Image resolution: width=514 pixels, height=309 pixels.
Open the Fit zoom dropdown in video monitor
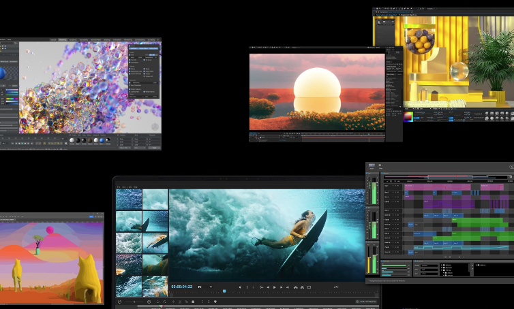205,287
